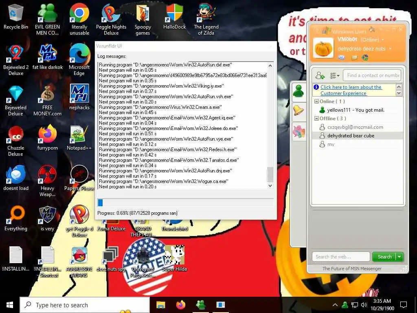
Task: Focus the 'Search the web...' input field
Action: click(x=341, y=257)
